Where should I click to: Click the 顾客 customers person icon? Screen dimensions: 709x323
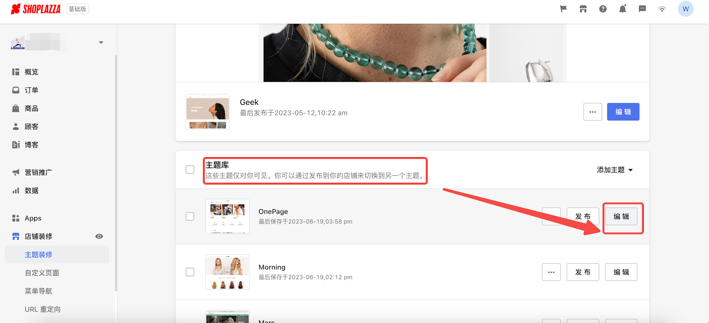pos(16,127)
